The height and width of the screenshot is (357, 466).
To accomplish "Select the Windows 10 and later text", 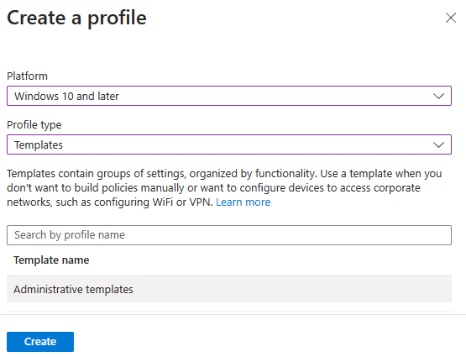I will click(66, 96).
